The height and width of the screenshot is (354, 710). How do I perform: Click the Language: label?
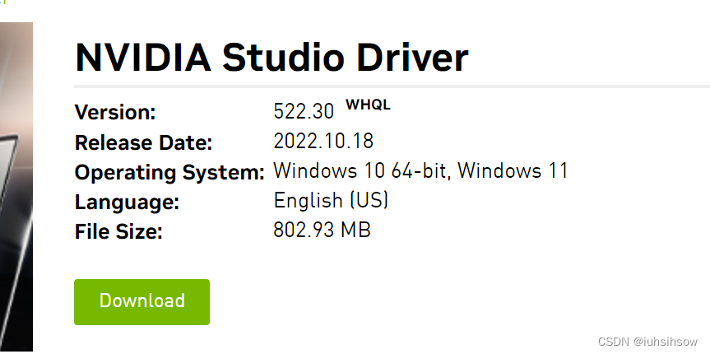point(128,203)
